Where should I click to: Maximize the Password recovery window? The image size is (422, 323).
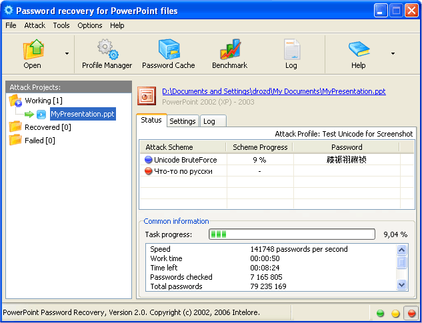tap(396, 11)
